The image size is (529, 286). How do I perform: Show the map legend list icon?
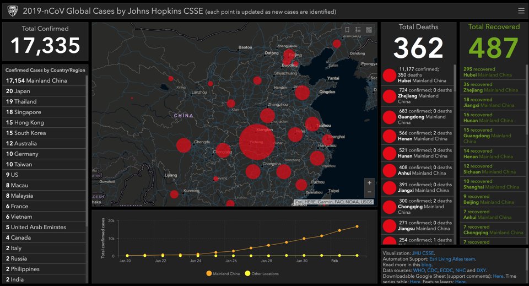(358, 30)
